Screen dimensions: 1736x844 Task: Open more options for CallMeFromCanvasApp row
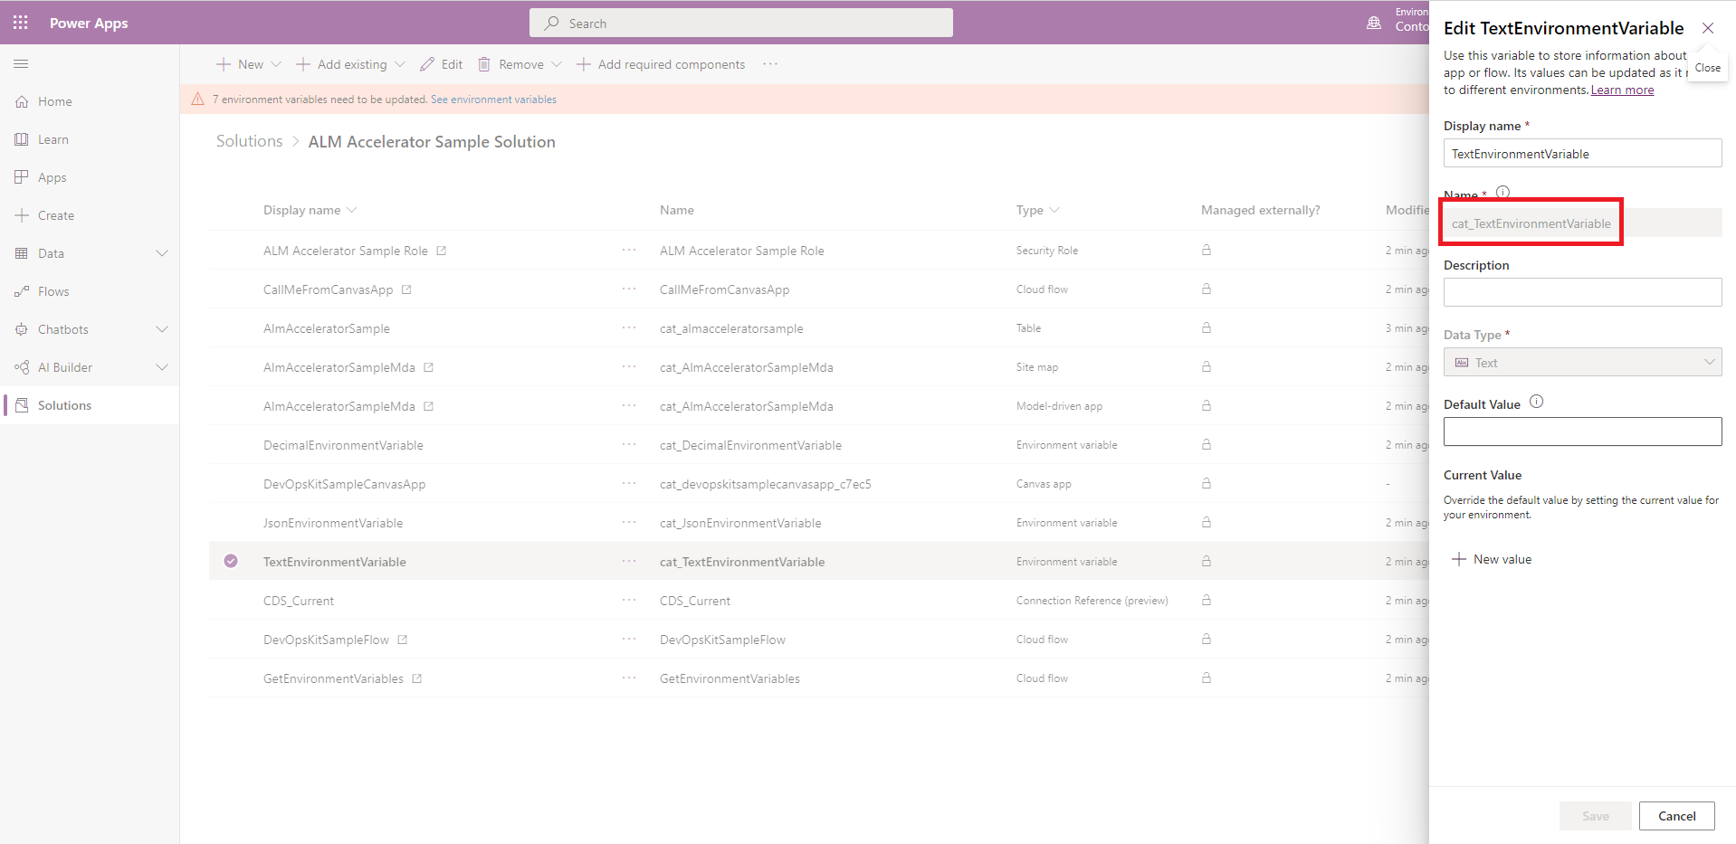[629, 289]
